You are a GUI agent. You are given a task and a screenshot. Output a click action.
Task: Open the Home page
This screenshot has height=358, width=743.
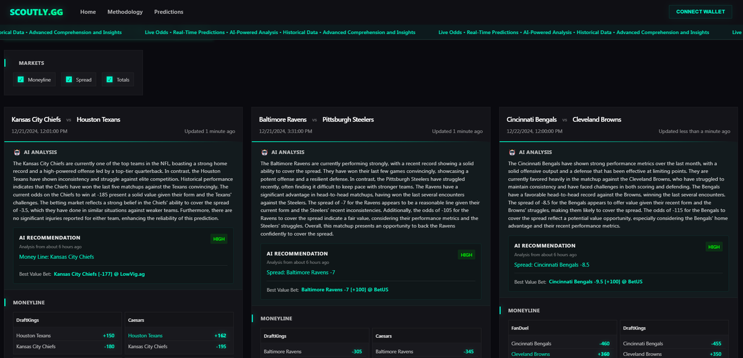coord(88,12)
